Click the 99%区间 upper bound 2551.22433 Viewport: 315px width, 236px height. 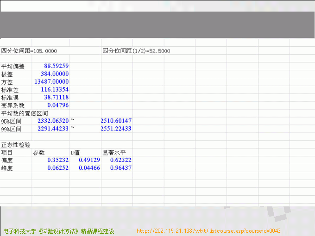[116, 129]
